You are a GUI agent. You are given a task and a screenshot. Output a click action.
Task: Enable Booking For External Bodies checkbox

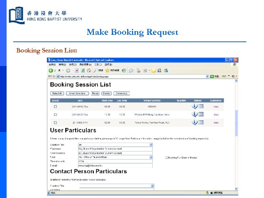(166, 157)
